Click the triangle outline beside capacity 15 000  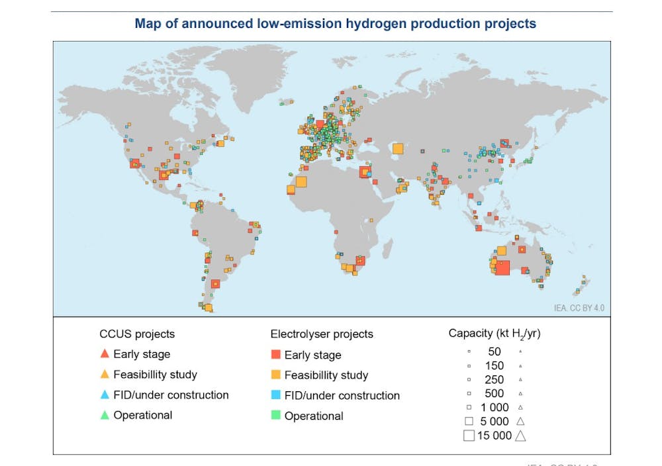(x=520, y=435)
